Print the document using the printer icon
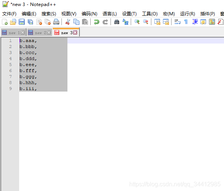 [x=56, y=22]
